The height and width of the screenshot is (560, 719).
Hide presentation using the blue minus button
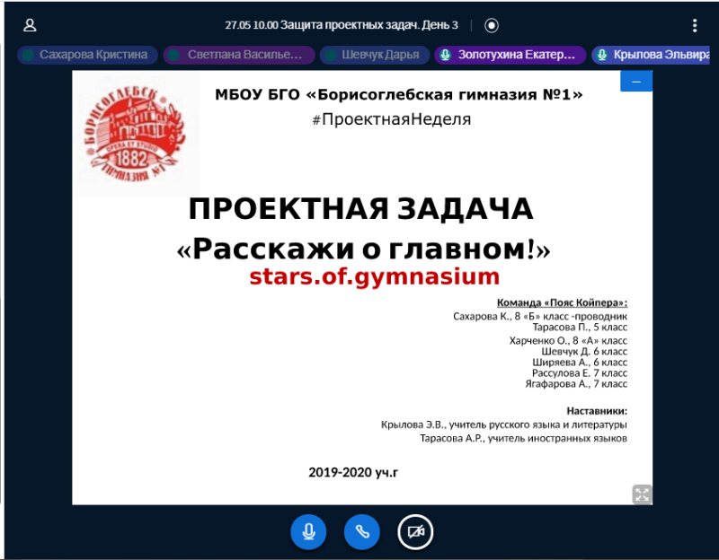[636, 82]
